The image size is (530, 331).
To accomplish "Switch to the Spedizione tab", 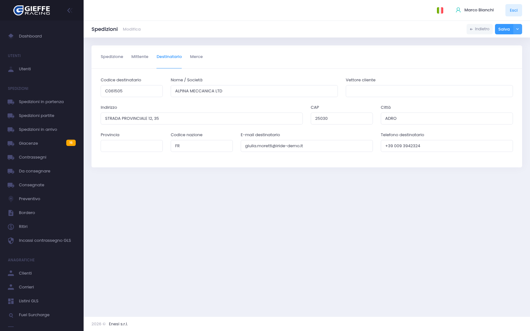I will (x=112, y=57).
